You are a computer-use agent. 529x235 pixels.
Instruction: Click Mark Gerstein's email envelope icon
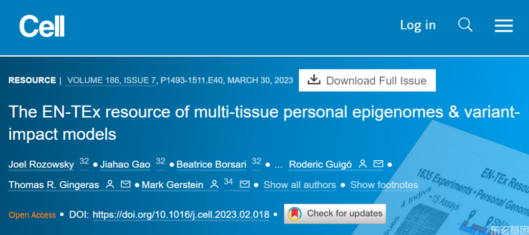point(244,184)
